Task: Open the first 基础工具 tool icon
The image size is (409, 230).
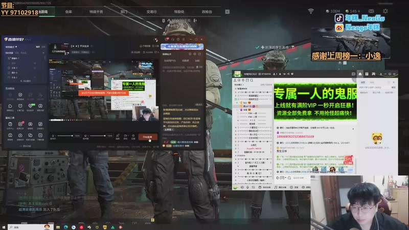Action: pos(10,125)
